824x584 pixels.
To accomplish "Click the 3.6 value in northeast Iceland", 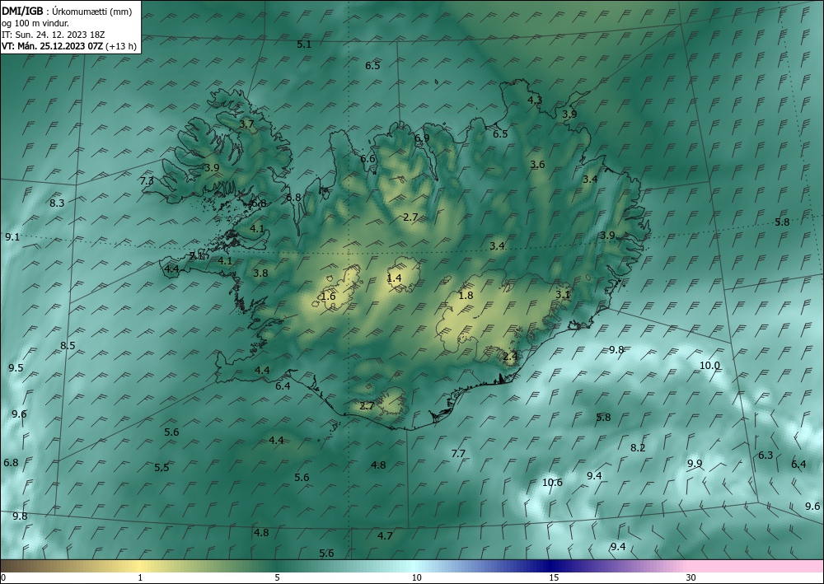I will pyautogui.click(x=537, y=165).
